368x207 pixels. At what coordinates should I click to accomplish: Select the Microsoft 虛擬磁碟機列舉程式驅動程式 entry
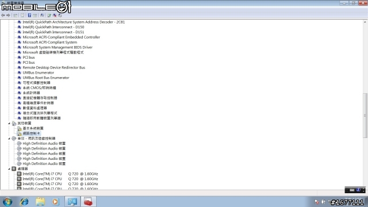click(53, 52)
